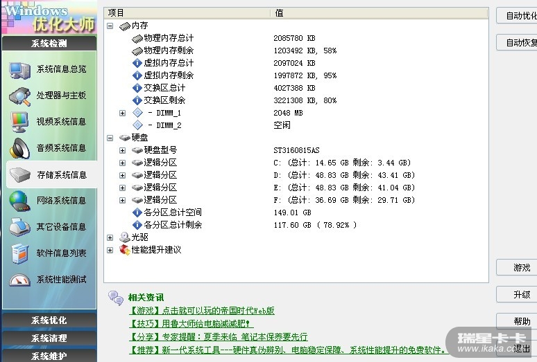Click disk icon of 硬盘型号
The height and width of the screenshot is (362, 537).
point(137,150)
